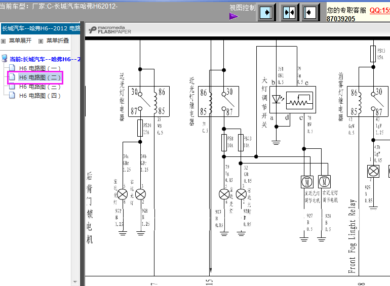Click the 右近光灯调节电机 motor symbol
The image size is (390, 286).
(x=325, y=182)
